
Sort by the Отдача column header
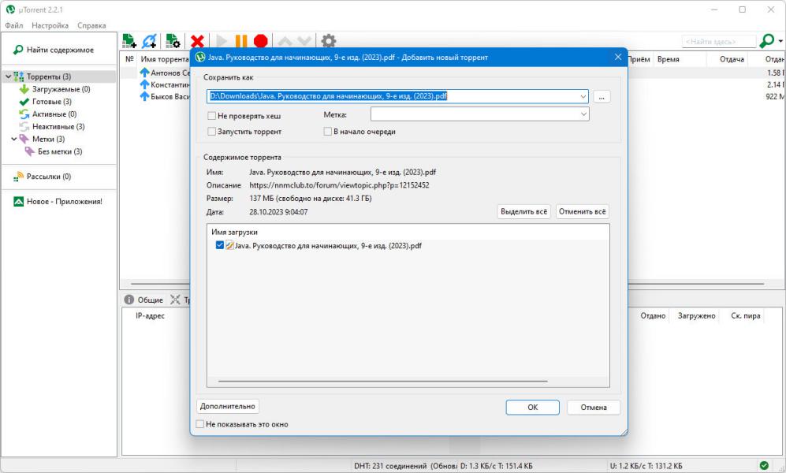732,59
